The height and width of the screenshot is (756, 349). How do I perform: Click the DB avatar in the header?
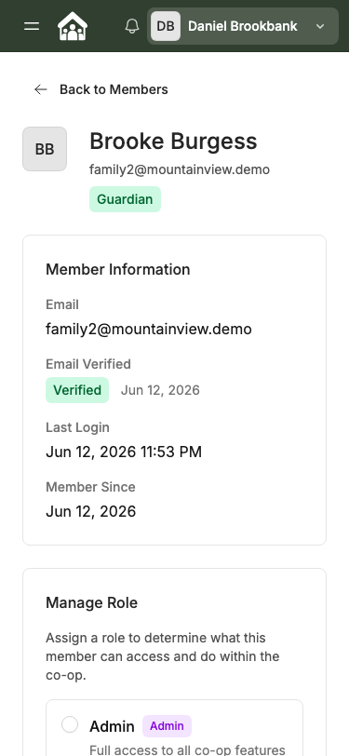pyautogui.click(x=166, y=26)
